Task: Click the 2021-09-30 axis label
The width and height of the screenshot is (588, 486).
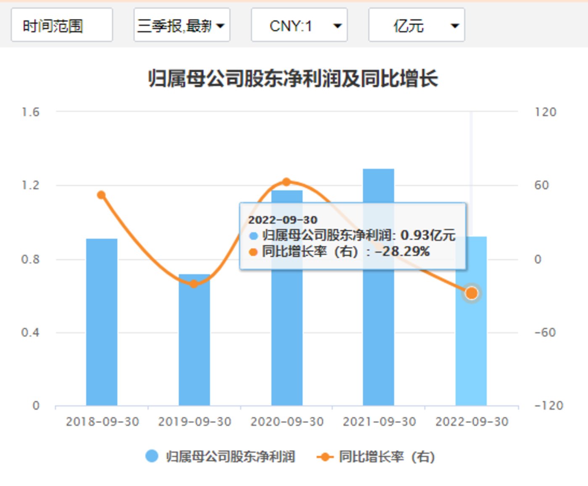Action: 379,421
